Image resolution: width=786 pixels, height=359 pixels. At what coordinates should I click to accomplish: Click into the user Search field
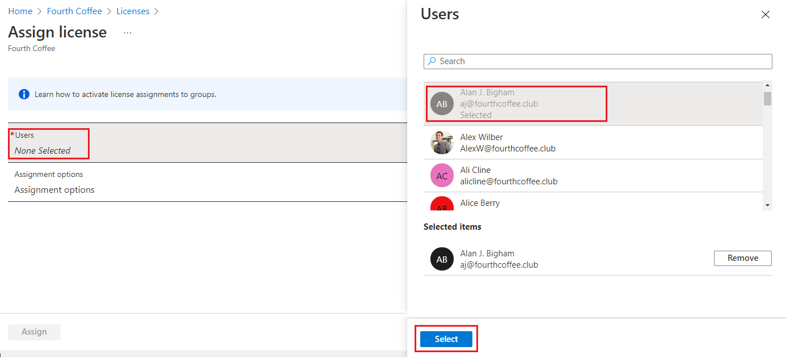pyautogui.click(x=601, y=61)
